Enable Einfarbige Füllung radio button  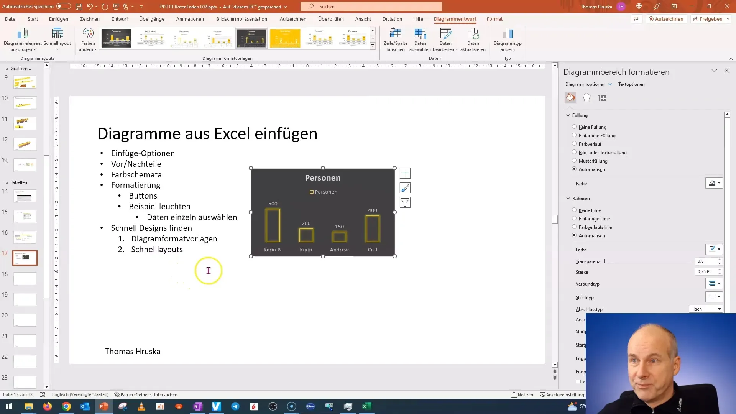574,135
